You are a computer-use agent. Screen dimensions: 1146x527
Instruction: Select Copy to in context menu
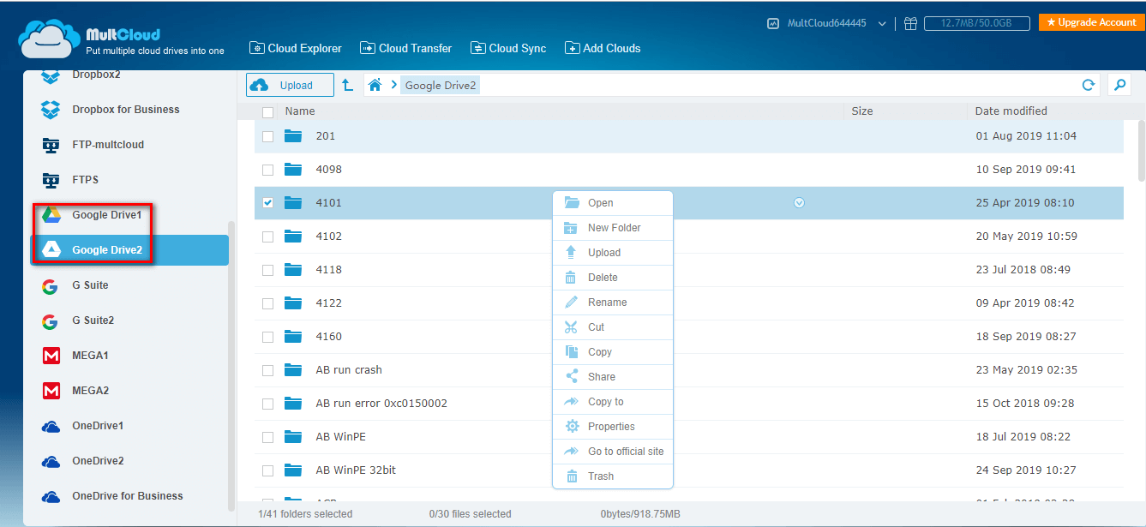point(605,402)
